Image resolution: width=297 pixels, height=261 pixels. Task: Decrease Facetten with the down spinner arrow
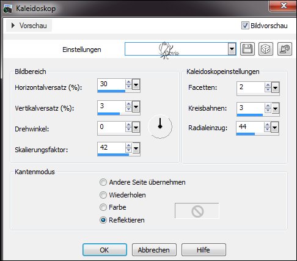(x=268, y=90)
